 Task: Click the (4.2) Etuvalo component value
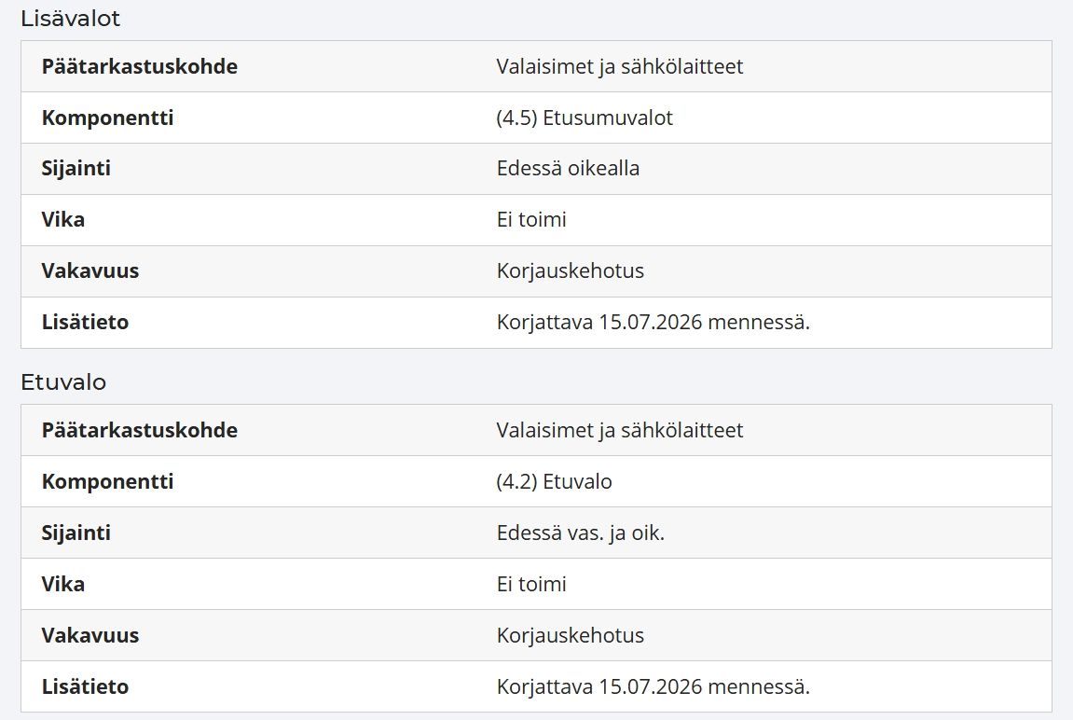pyautogui.click(x=554, y=482)
